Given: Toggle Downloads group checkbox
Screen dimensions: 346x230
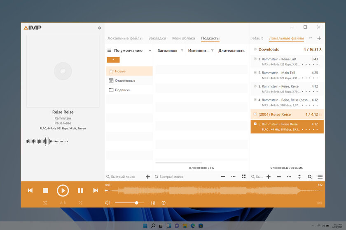Looking at the screenshot, I should tap(255, 49).
